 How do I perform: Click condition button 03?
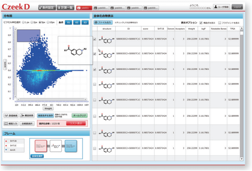(x=85, y=23)
